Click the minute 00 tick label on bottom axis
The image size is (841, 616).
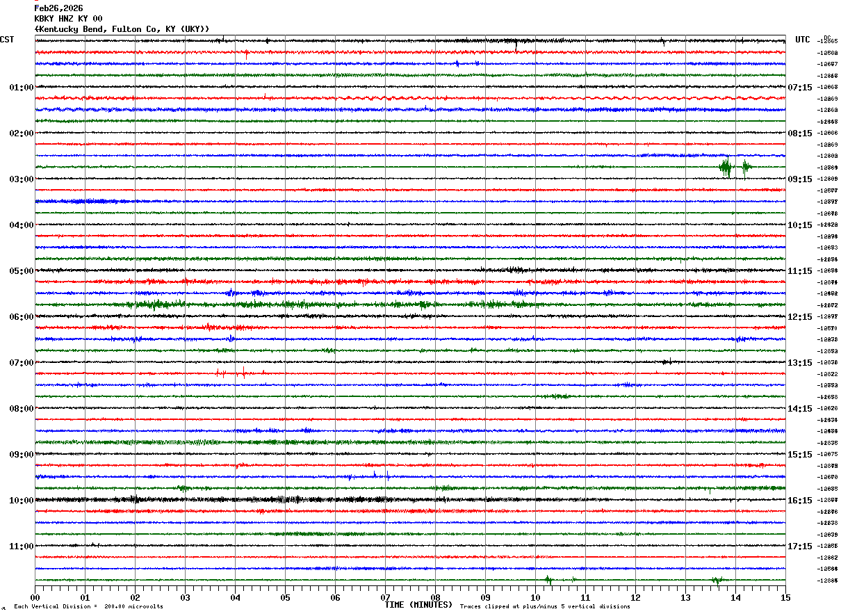35,597
